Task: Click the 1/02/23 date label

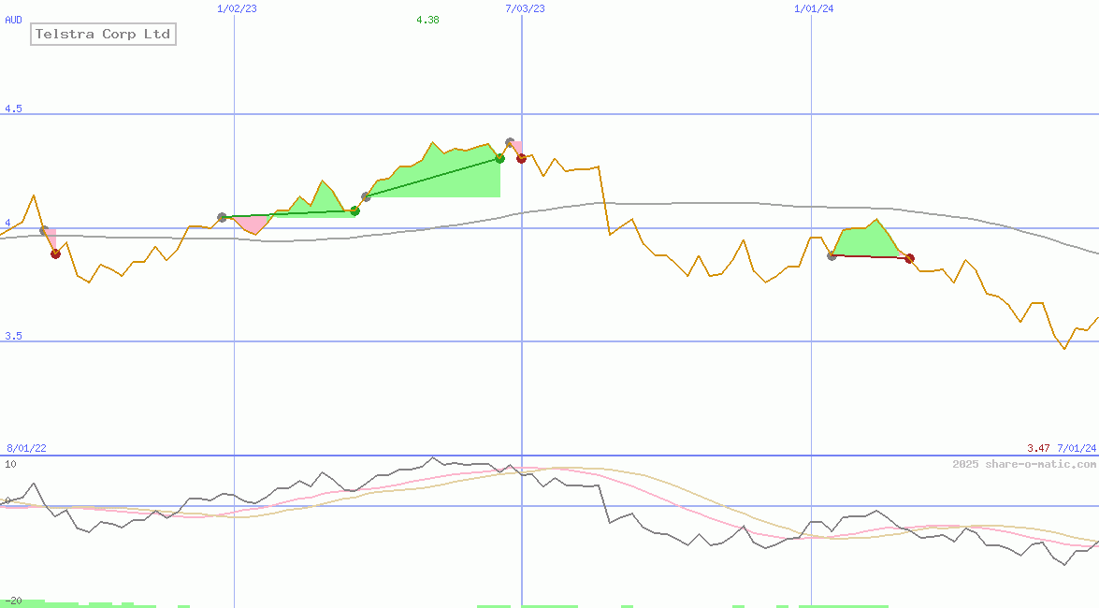Action: pos(237,8)
